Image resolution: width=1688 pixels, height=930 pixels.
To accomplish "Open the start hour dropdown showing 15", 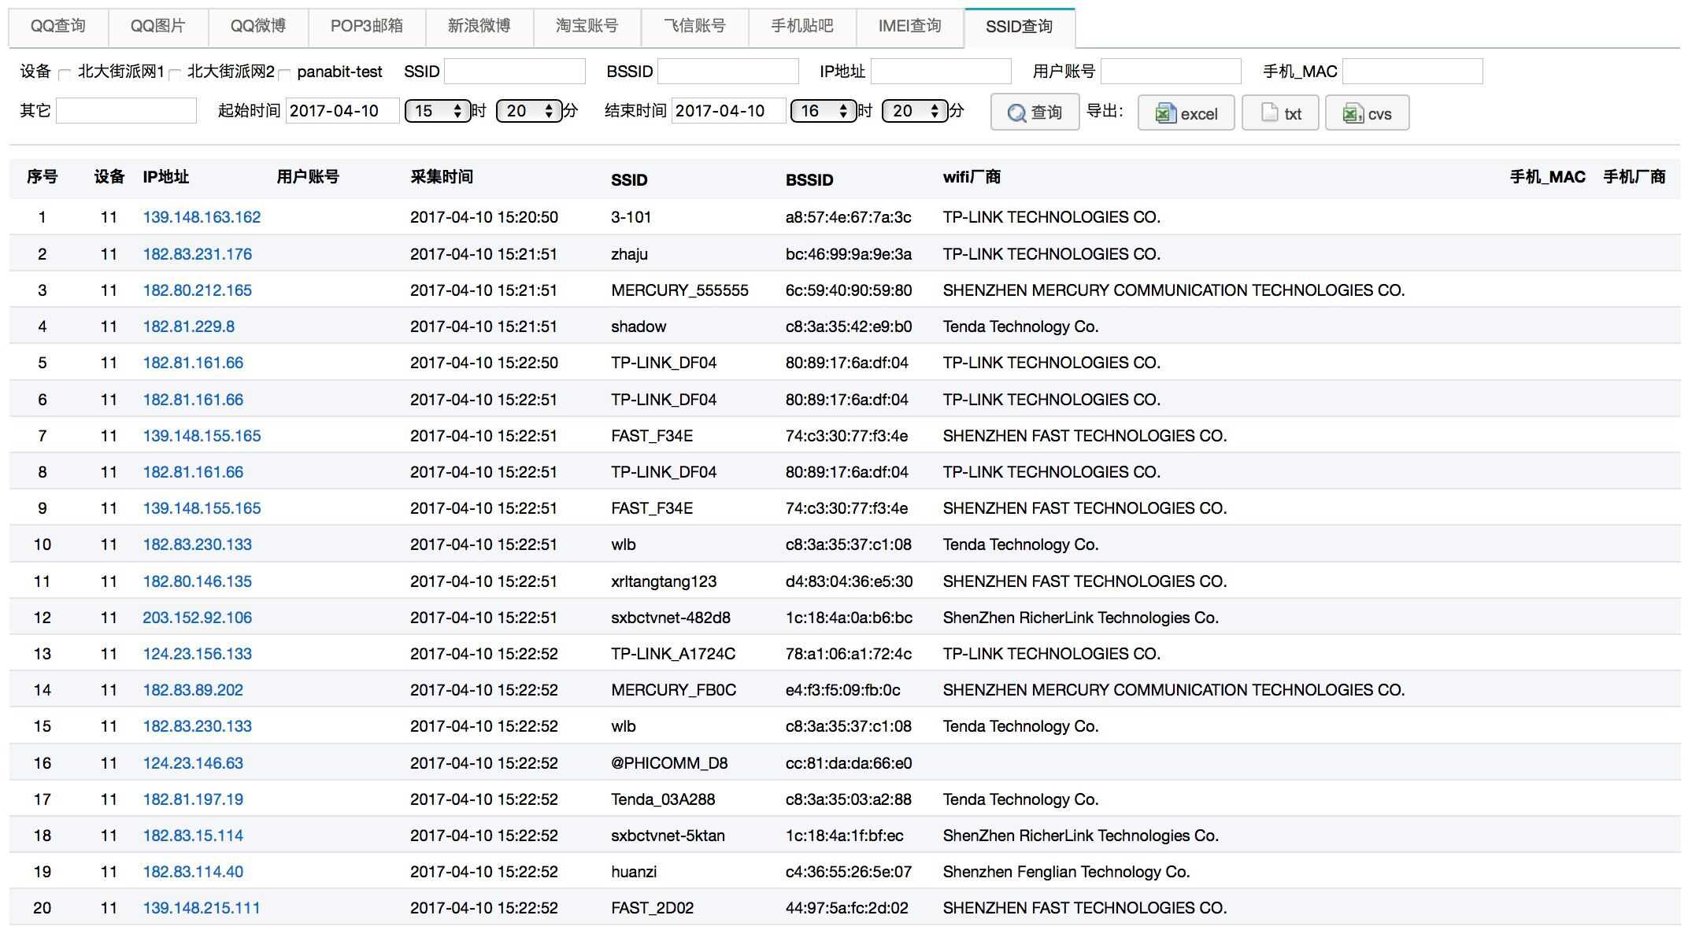I will pos(437,111).
